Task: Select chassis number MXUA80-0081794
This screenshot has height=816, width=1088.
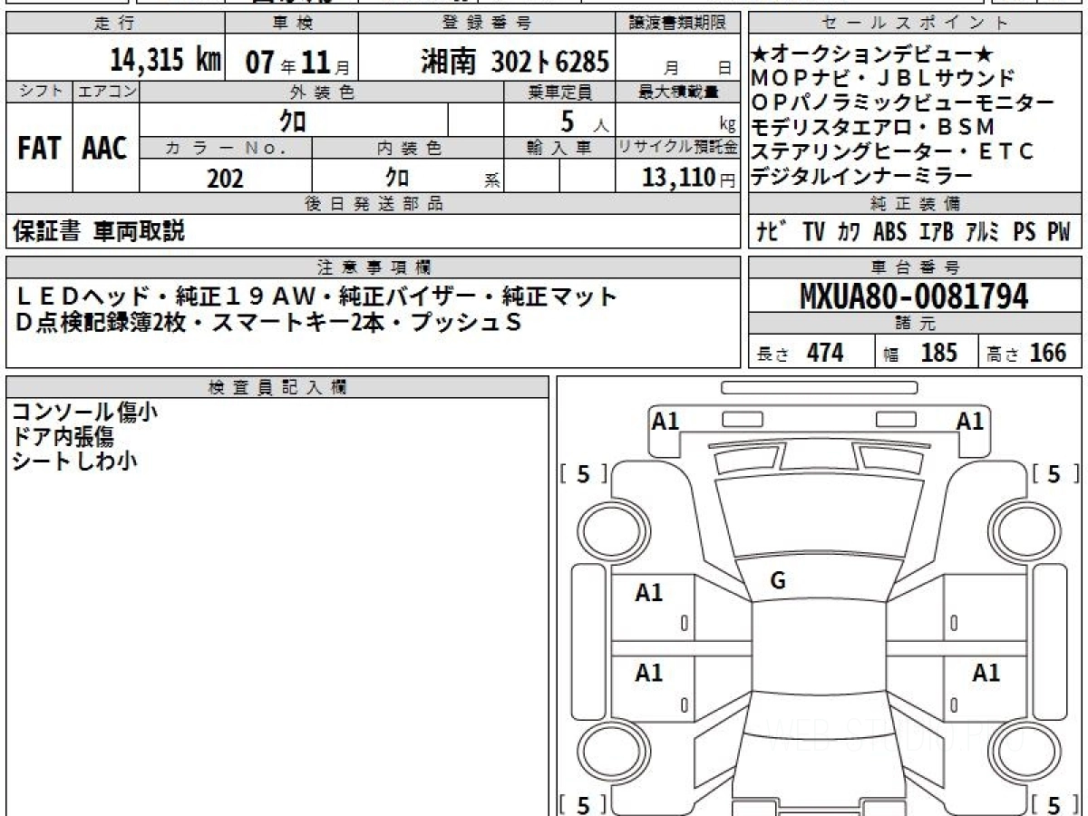Action: coord(914,296)
